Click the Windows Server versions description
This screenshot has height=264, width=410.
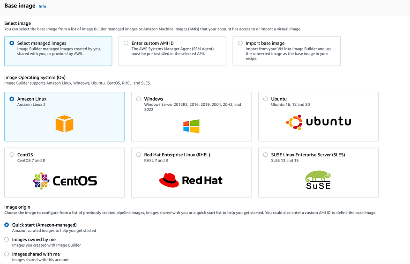click(x=193, y=107)
